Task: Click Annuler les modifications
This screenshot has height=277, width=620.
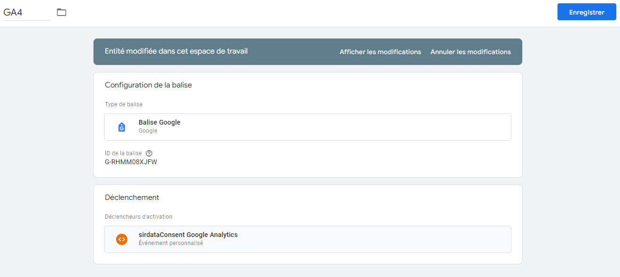Action: (x=470, y=52)
